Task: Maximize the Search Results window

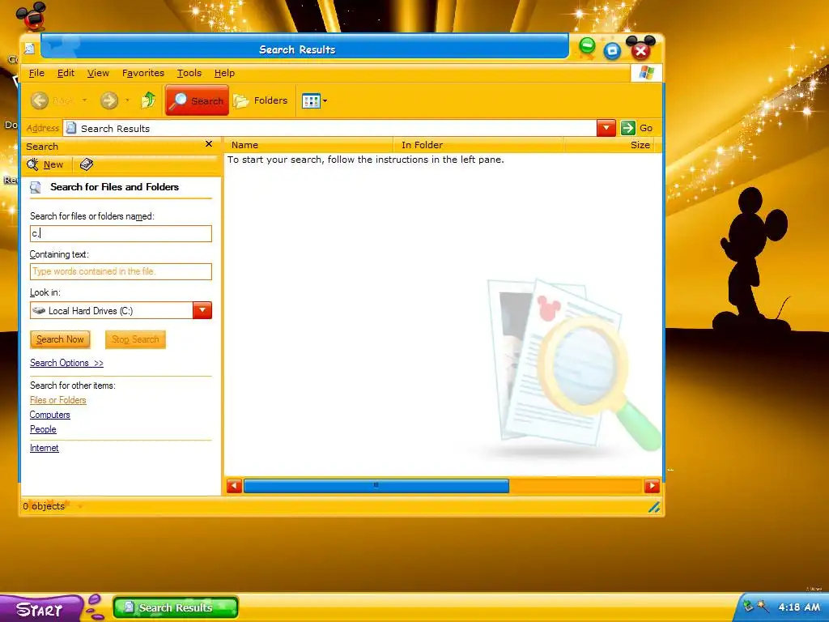Action: 612,51
